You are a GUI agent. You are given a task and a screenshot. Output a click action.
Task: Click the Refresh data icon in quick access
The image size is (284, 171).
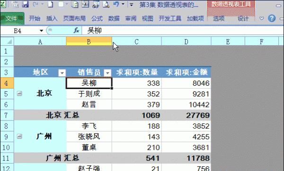coord(75,4)
